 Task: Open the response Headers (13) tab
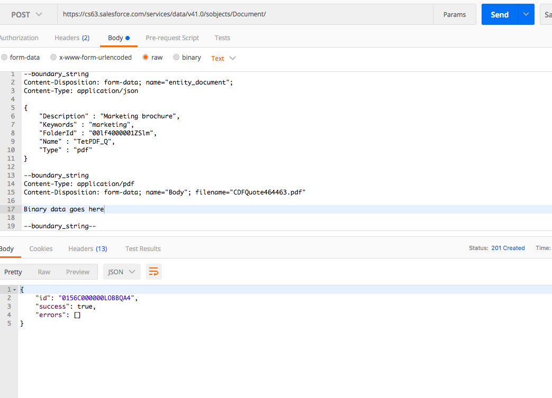pyautogui.click(x=87, y=248)
